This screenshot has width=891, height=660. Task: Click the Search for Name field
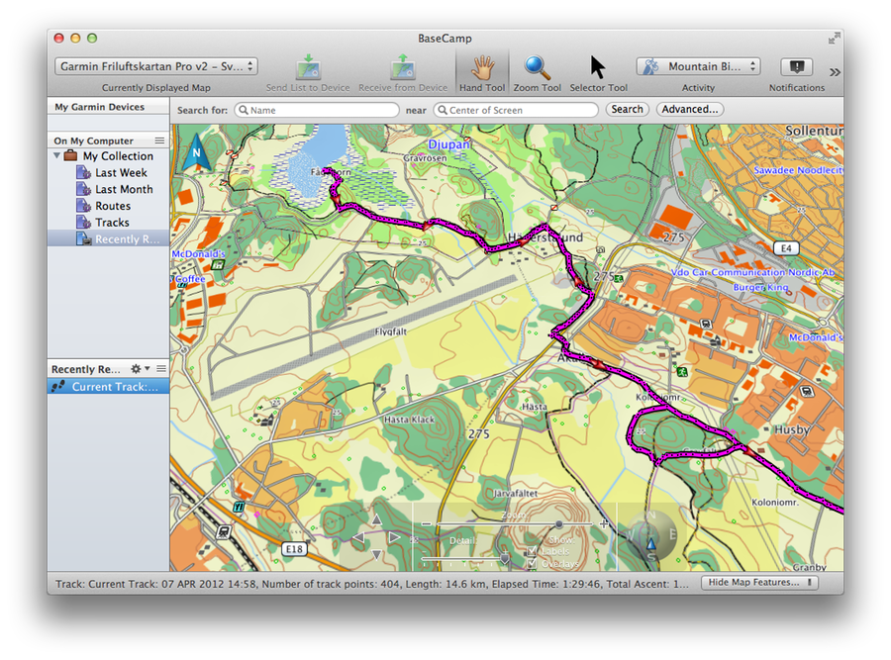tap(317, 110)
